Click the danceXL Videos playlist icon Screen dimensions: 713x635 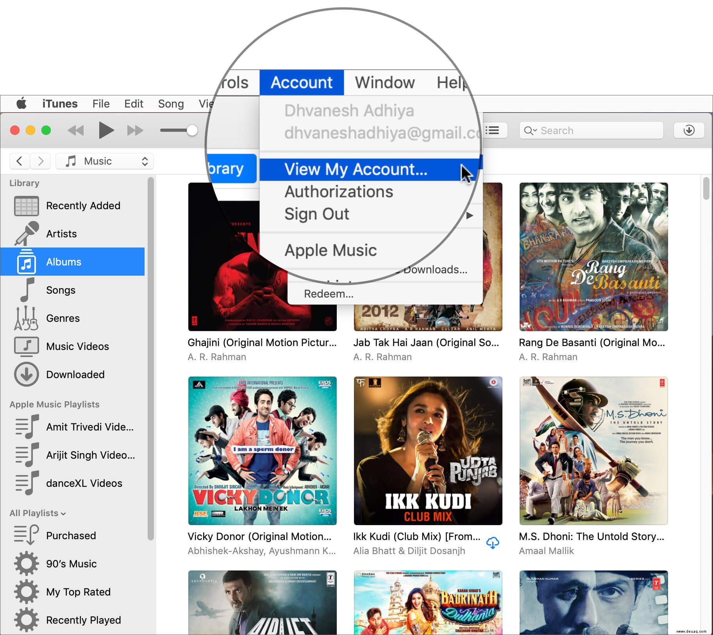(27, 483)
